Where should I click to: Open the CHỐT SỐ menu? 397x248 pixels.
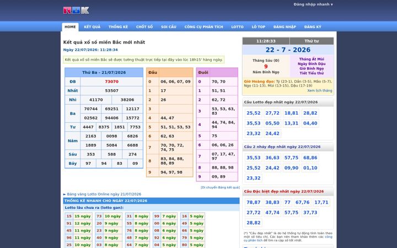pos(144,27)
